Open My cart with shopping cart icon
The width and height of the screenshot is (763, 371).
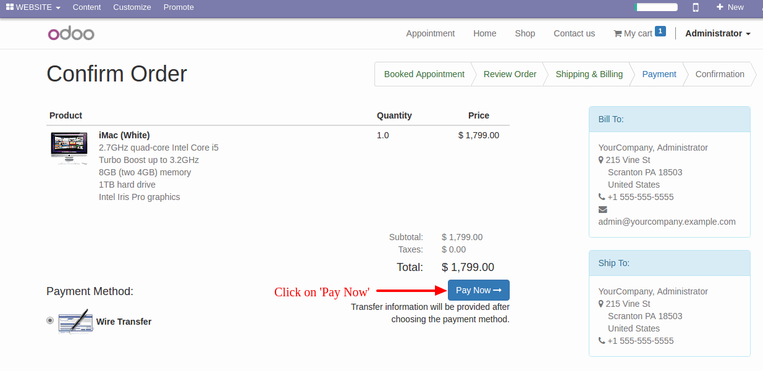[639, 33]
